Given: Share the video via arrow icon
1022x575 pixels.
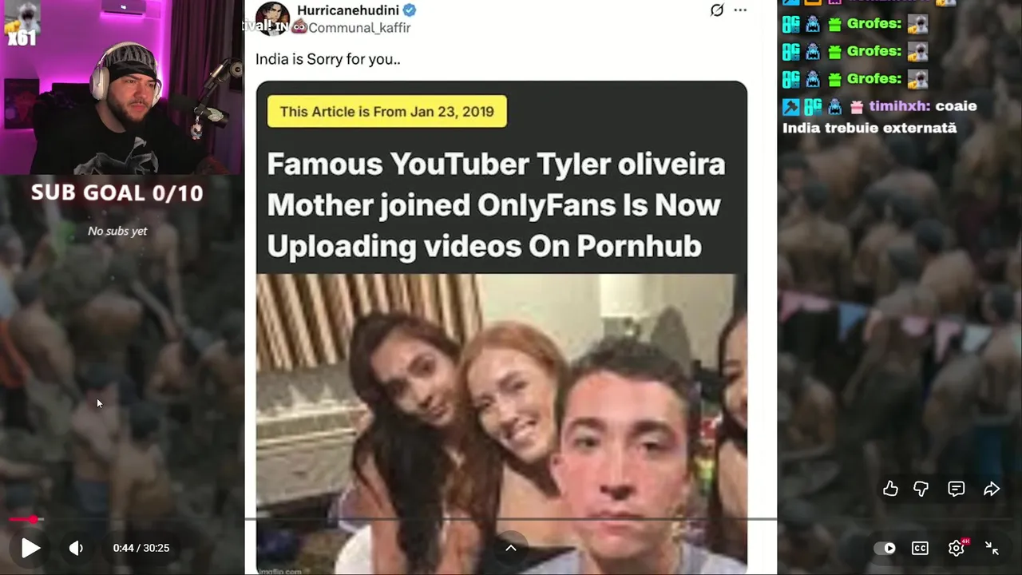Looking at the screenshot, I should [991, 489].
